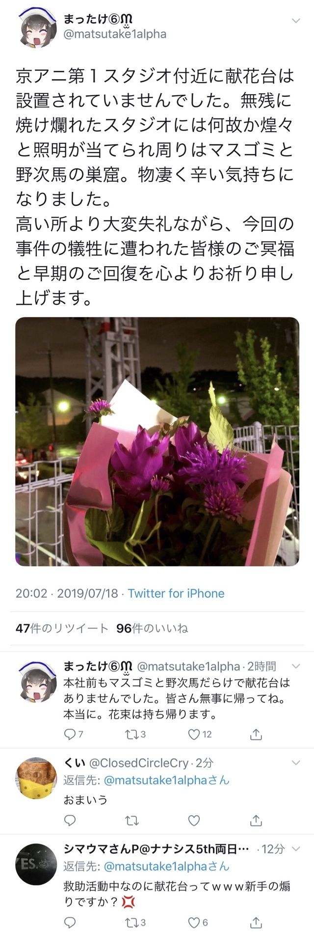This screenshot has height=932, width=314.
Task: Reply to シマウマさんP's tweet
Action: click(70, 908)
